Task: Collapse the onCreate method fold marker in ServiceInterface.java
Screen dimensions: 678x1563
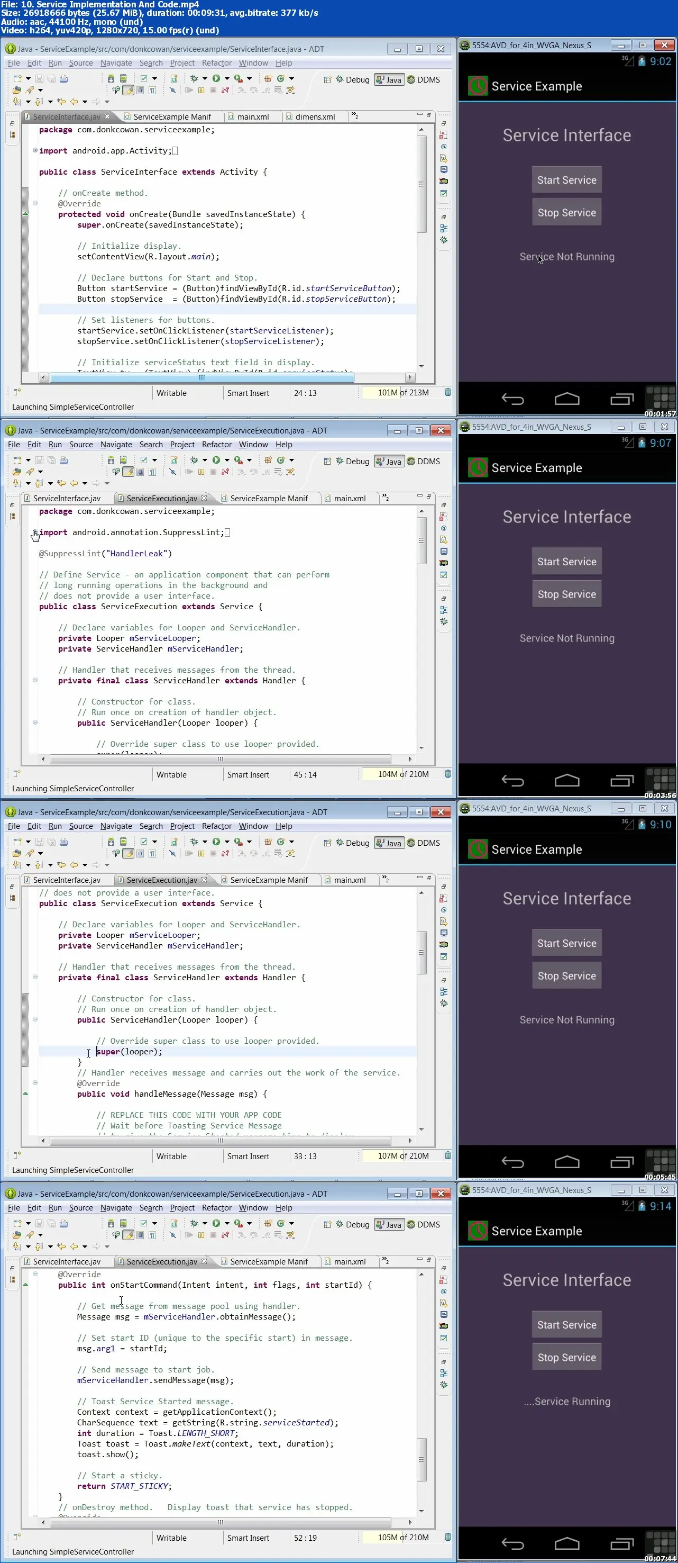Action: point(35,203)
